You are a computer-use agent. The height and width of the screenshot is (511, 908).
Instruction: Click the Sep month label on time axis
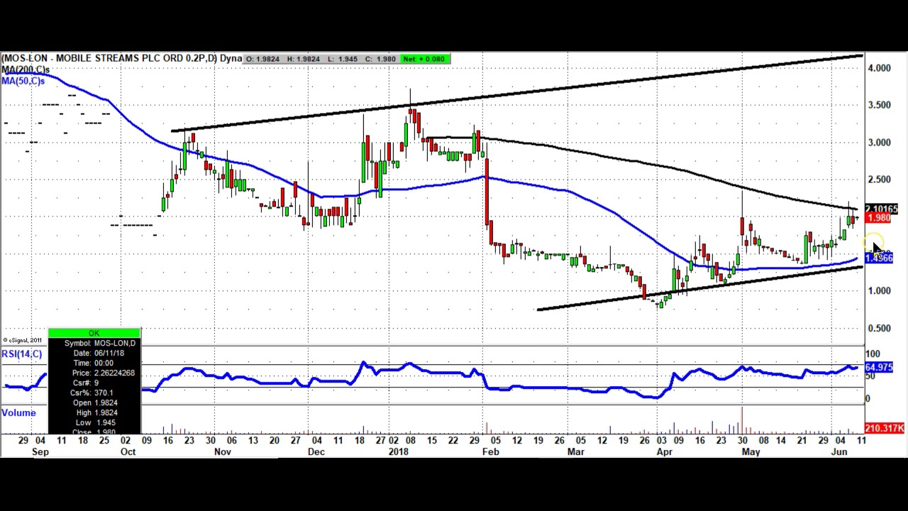40,451
